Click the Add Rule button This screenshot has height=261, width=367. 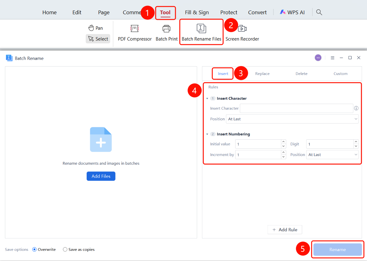coord(285,230)
